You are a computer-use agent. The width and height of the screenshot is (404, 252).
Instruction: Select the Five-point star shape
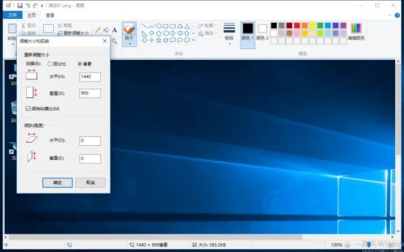[159, 40]
